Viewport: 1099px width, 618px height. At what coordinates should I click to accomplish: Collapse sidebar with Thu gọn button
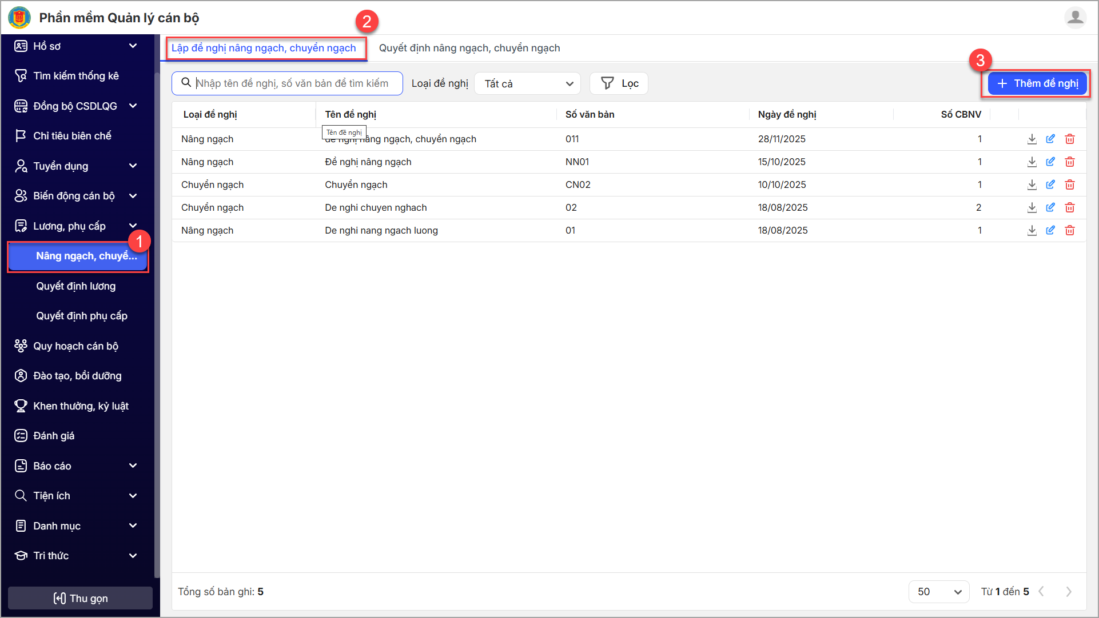(x=80, y=598)
